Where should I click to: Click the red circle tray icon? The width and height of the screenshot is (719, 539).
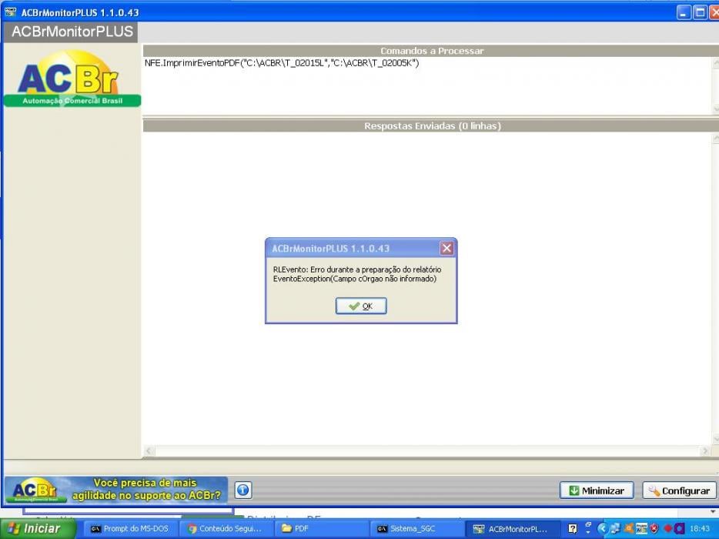pyautogui.click(x=668, y=528)
